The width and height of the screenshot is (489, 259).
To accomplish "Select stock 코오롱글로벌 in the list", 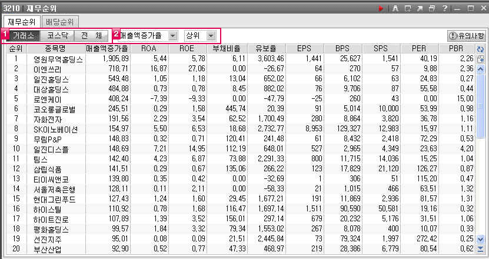I will click(x=55, y=109).
